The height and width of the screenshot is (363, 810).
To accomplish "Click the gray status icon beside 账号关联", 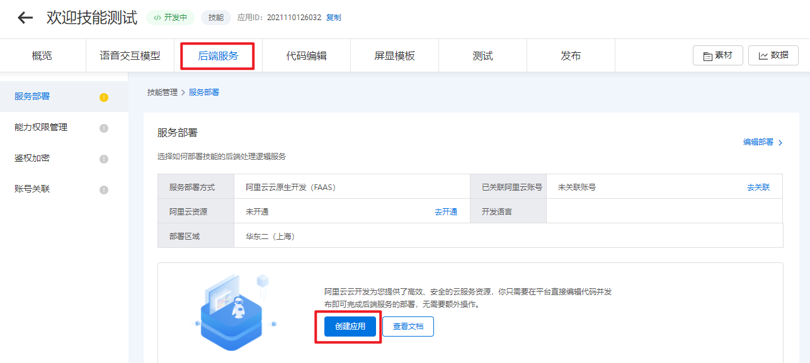I will 104,190.
